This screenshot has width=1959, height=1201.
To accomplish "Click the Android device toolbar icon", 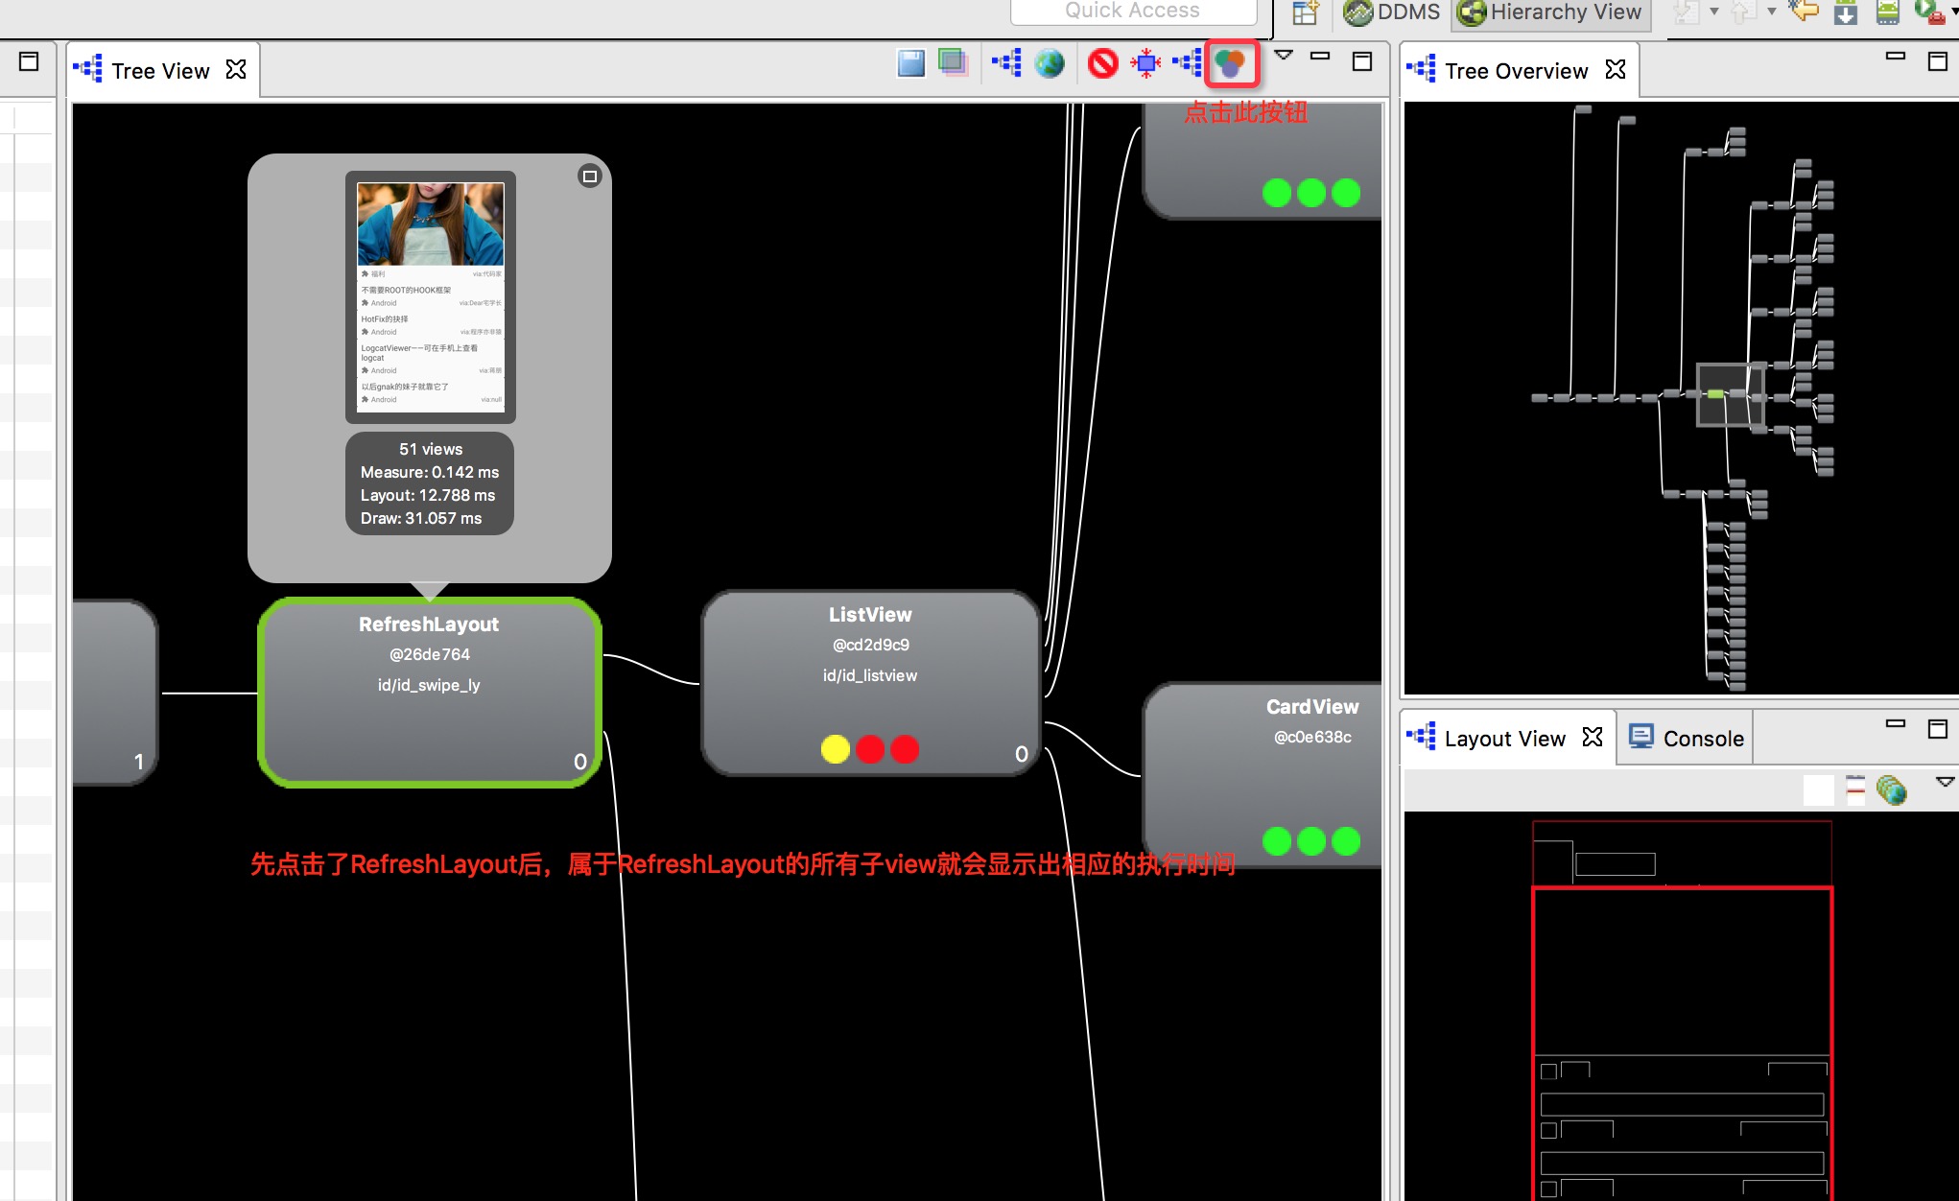I will [1888, 12].
